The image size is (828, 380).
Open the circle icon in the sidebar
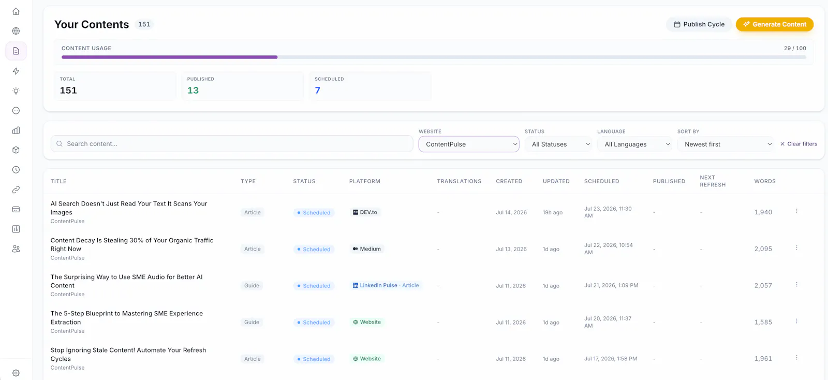point(16,110)
